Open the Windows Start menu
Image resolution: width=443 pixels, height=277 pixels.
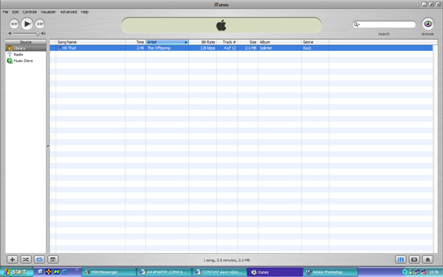[16, 272]
